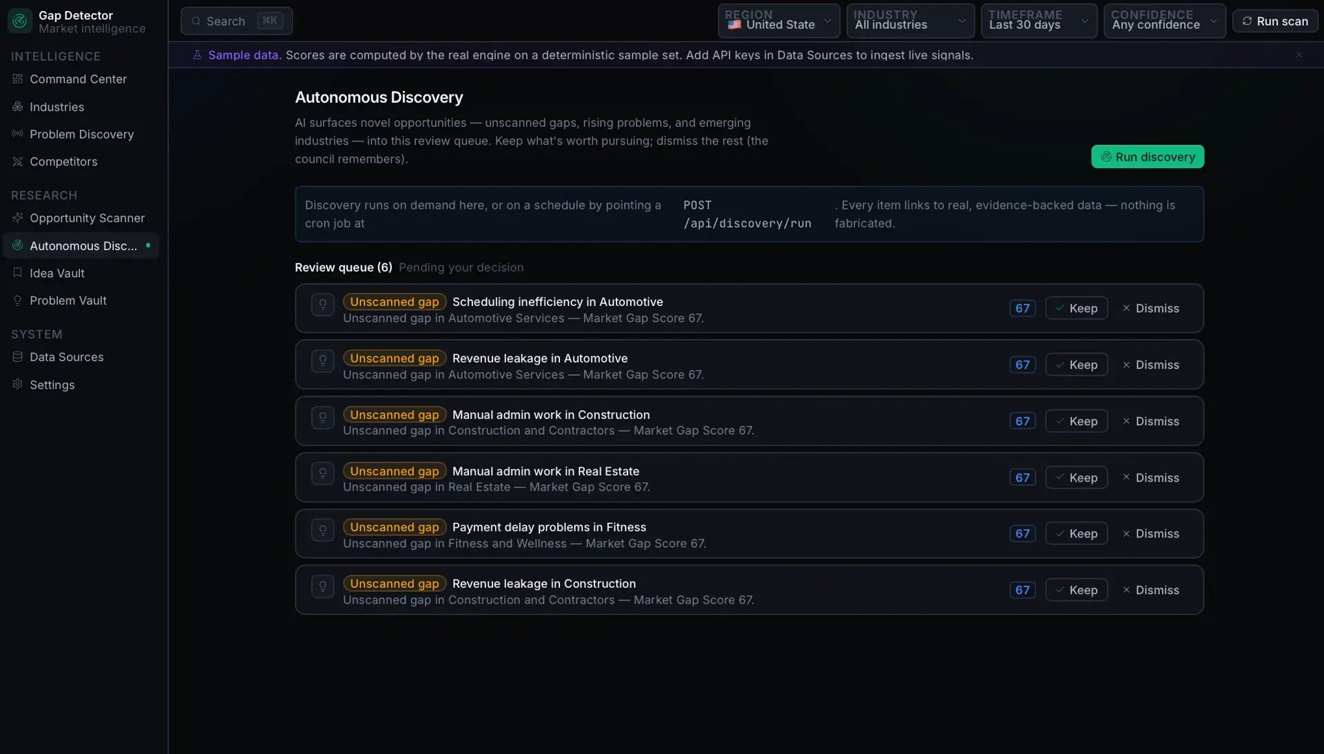The height and width of the screenshot is (754, 1324).
Task: Open Settings page
Action: (x=81, y=385)
